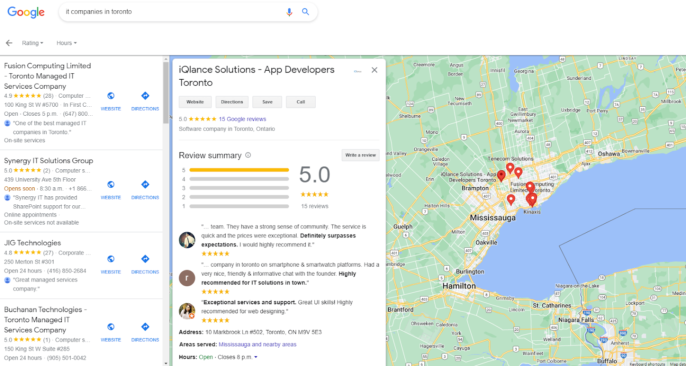Image resolution: width=686 pixels, height=366 pixels.
Task: Click the search input field
Action: 171,12
